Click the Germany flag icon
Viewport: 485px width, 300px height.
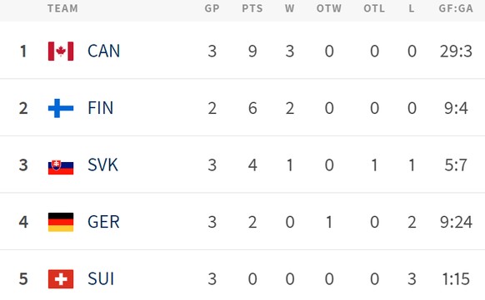(61, 222)
